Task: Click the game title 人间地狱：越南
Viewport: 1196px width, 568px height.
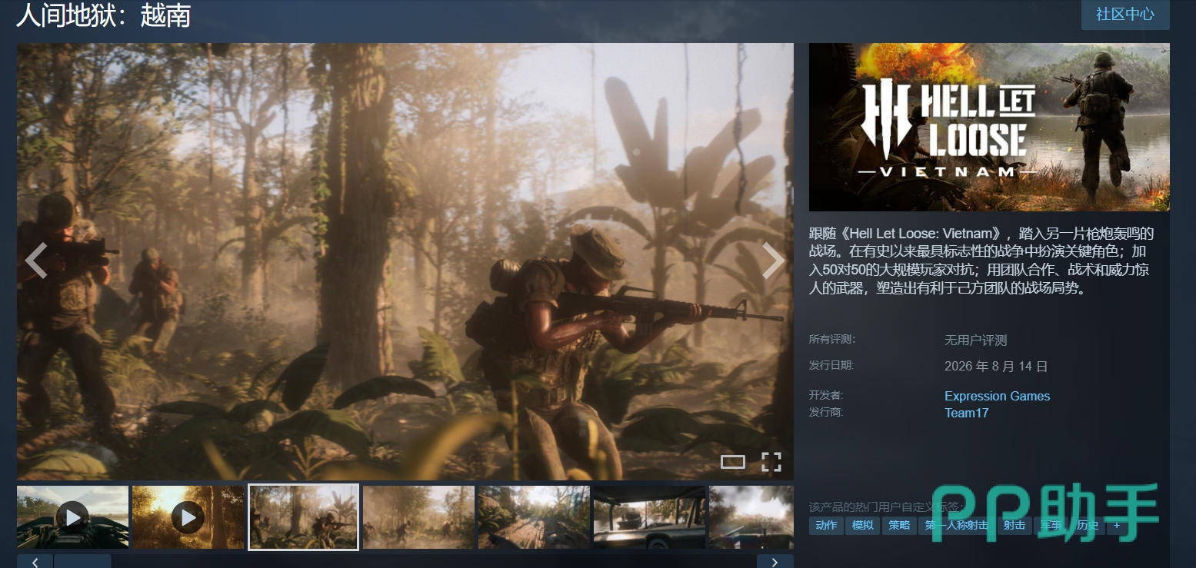Action: (x=103, y=15)
